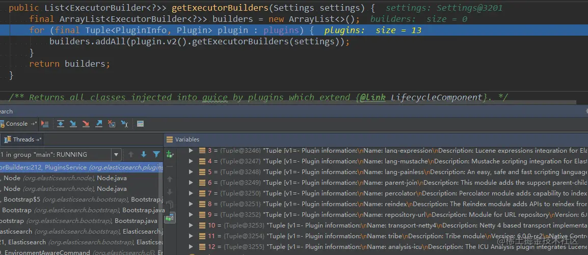Click inline hint builders: size = 0

tap(419, 19)
